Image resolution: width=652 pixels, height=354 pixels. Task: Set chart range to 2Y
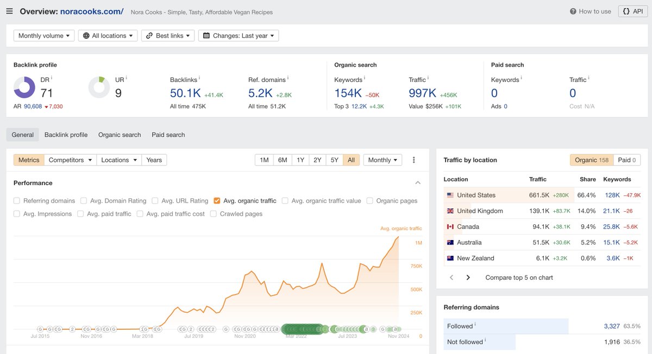[x=317, y=160]
